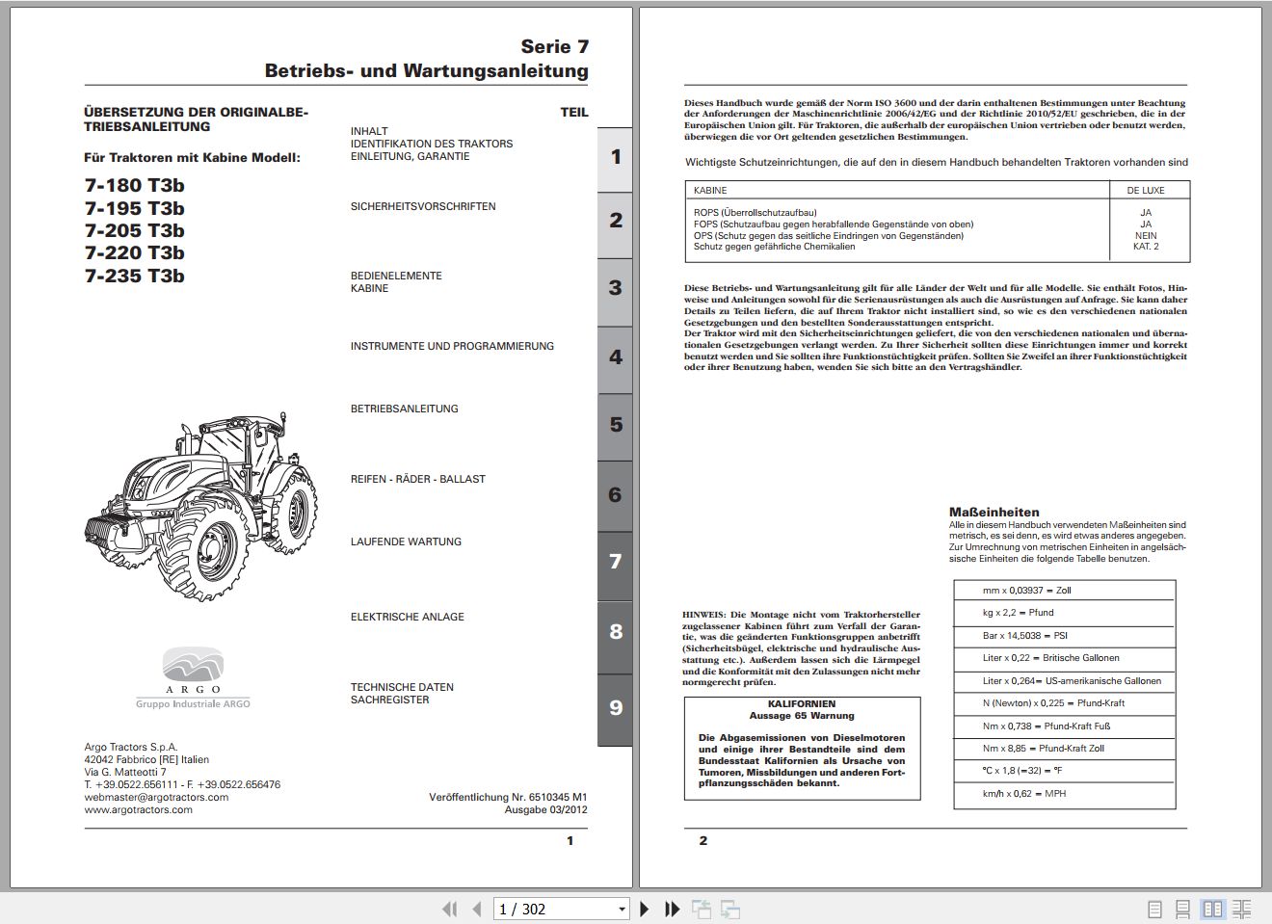Screen dimensions: 1272x924
Task: Click the go to next view icon
Action: (730, 909)
